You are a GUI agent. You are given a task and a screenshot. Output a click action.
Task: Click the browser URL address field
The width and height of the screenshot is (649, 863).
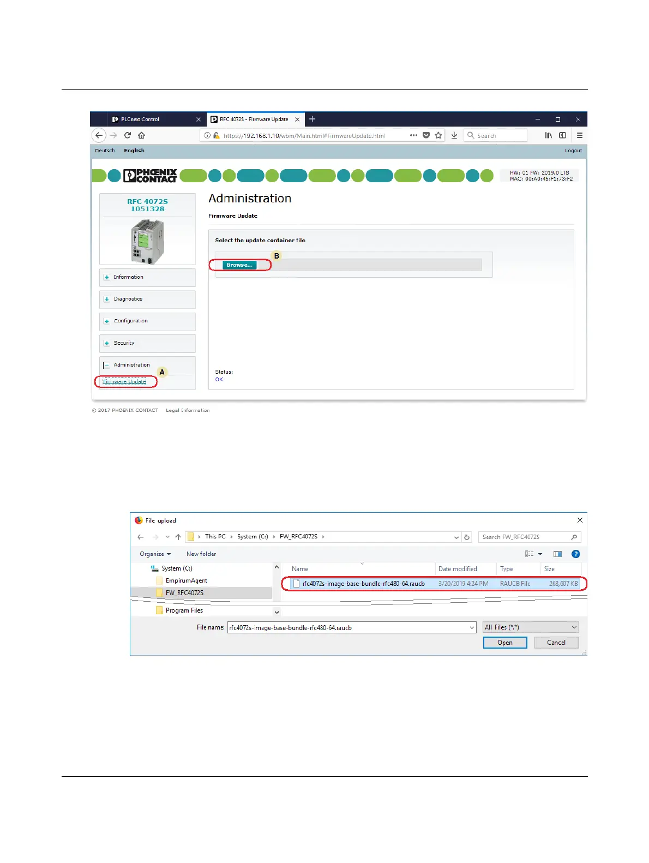pos(322,135)
